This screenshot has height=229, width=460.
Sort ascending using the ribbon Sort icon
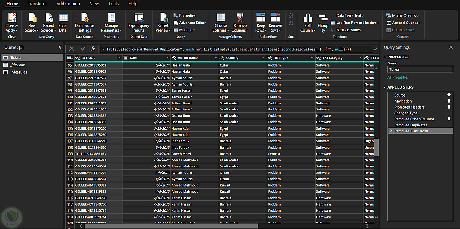(x=291, y=16)
